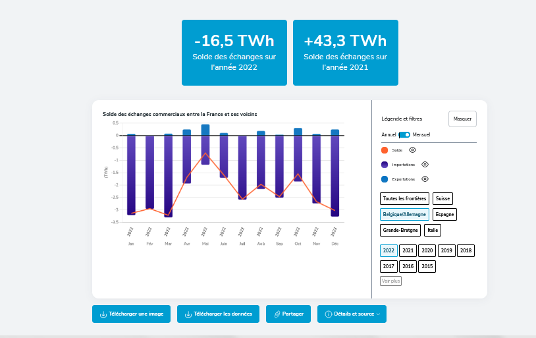Expand more years with Voir plus

coord(390,281)
